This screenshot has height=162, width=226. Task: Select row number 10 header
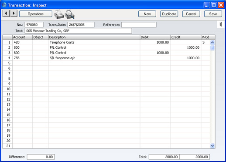point(7,89)
